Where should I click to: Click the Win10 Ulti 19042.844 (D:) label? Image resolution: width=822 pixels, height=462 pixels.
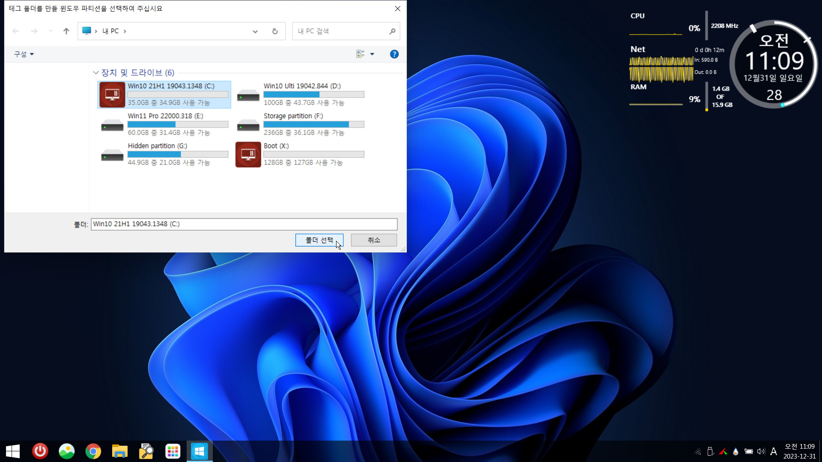(x=302, y=86)
